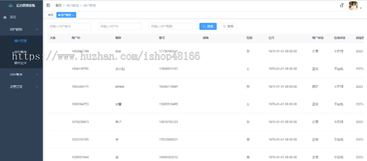Screen dimensions: 367x161
Task: Select 群组管理 in the sidebar submenu
Action: click(x=21, y=52)
